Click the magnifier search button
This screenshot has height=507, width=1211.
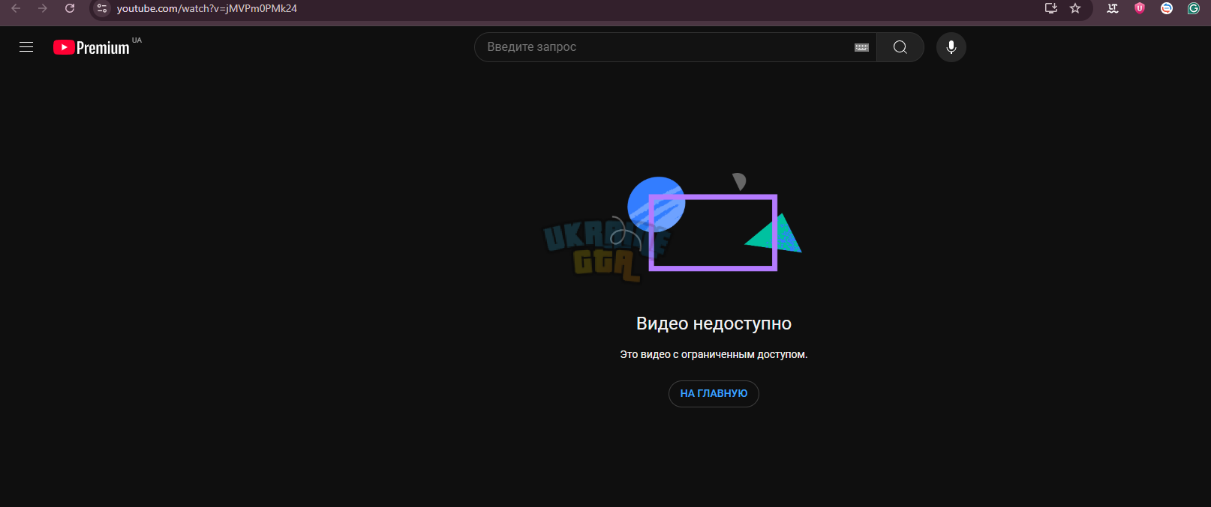tap(900, 47)
